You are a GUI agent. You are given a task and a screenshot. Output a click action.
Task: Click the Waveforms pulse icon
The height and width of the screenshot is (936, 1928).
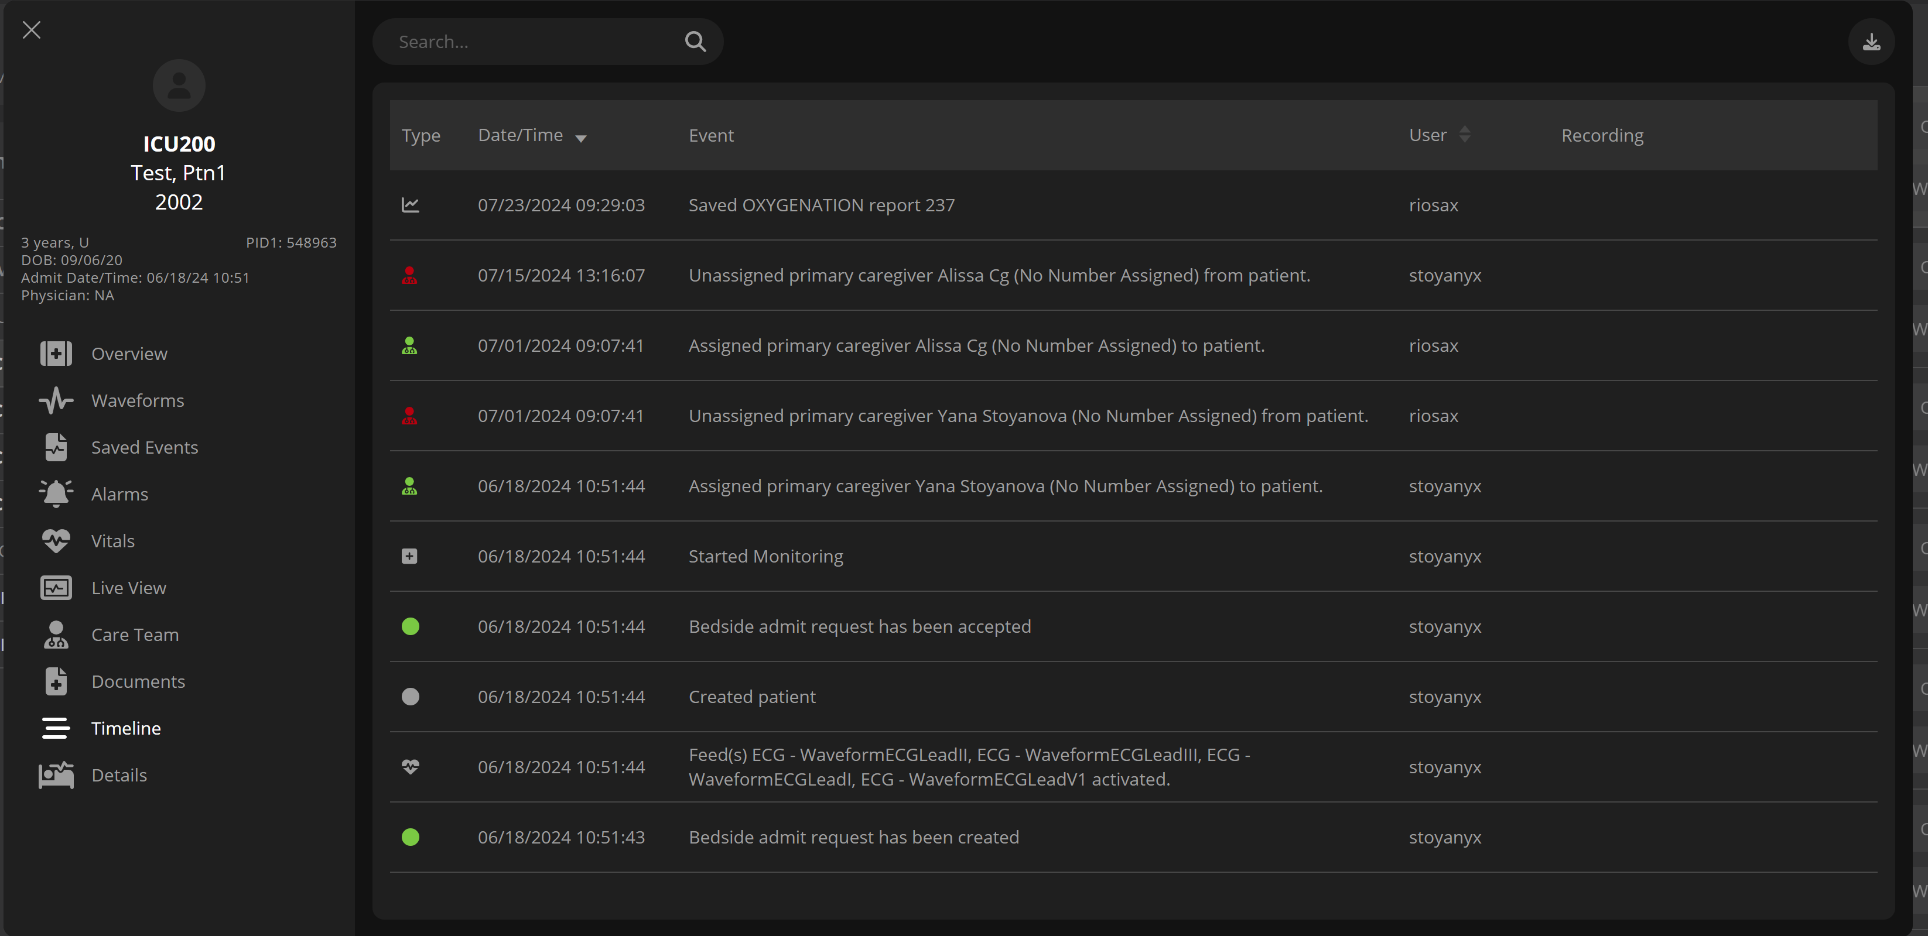point(56,400)
